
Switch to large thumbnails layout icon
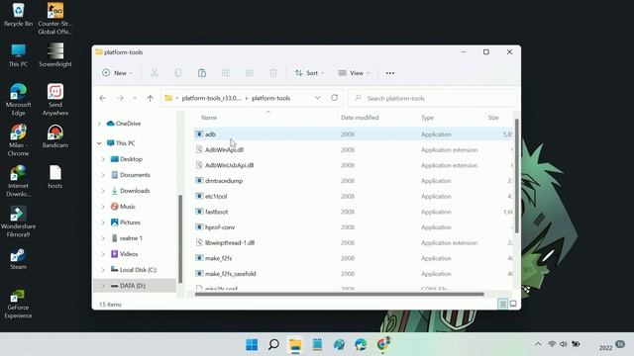pyautogui.click(x=513, y=304)
